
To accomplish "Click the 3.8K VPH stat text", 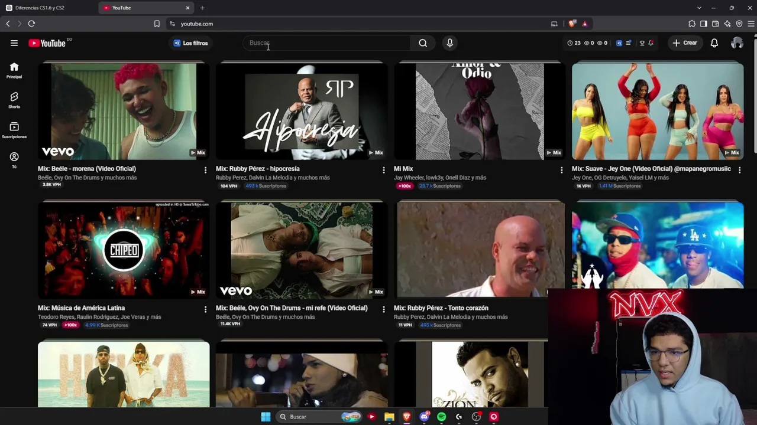I will click(51, 185).
